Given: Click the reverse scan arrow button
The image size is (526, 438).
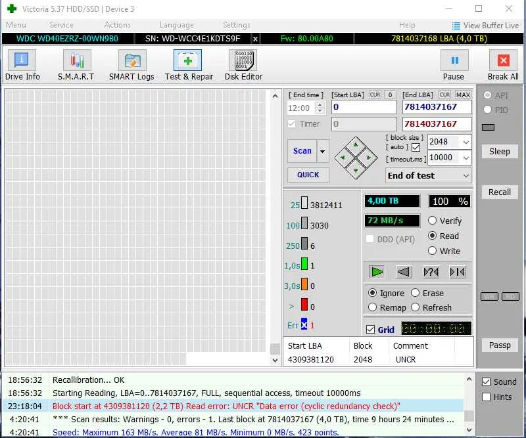Looking at the screenshot, I should click(404, 272).
